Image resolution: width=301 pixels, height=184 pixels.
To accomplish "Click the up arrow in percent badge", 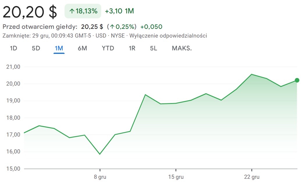I will (72, 11).
